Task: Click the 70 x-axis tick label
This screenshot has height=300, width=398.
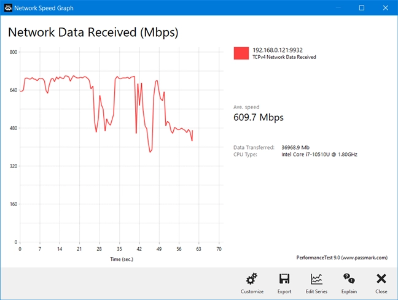Action: tap(219, 249)
